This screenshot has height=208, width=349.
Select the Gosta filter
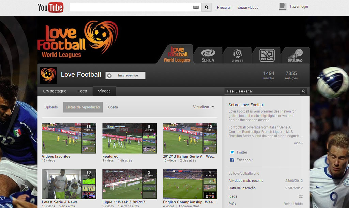(113, 107)
